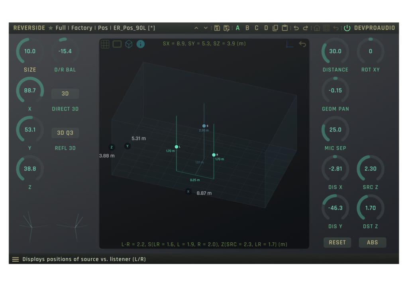Select the right listener point R
408x287 pixels.
pyautogui.click(x=214, y=155)
